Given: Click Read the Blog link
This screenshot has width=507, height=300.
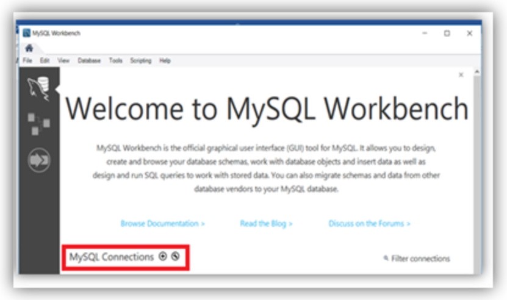Looking at the screenshot, I should click(266, 223).
